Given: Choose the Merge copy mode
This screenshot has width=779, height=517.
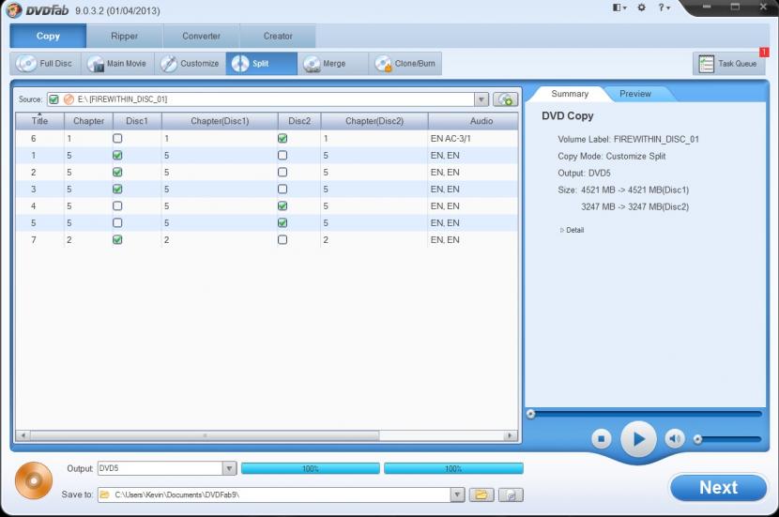Looking at the screenshot, I should [333, 64].
